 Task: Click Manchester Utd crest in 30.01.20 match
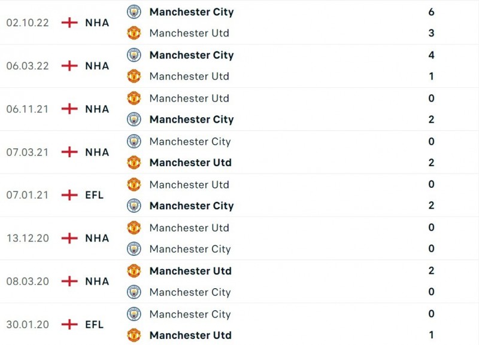[x=134, y=335]
